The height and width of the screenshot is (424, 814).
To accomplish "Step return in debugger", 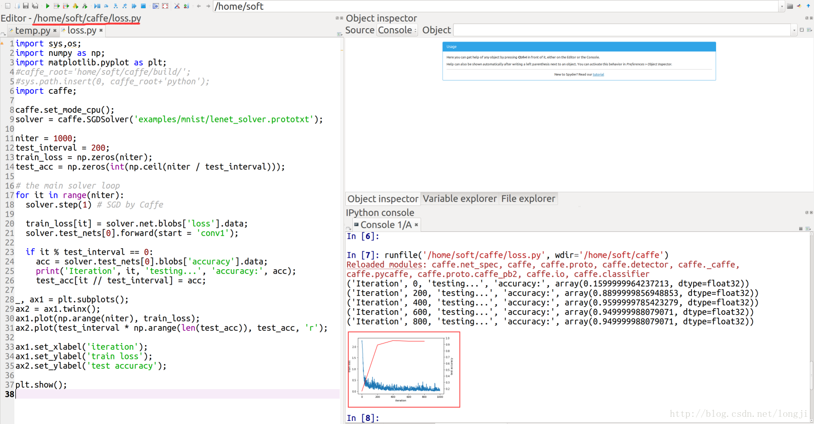I will [125, 6].
